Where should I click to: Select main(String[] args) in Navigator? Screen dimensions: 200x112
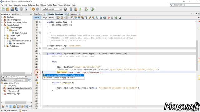(x=13, y=94)
